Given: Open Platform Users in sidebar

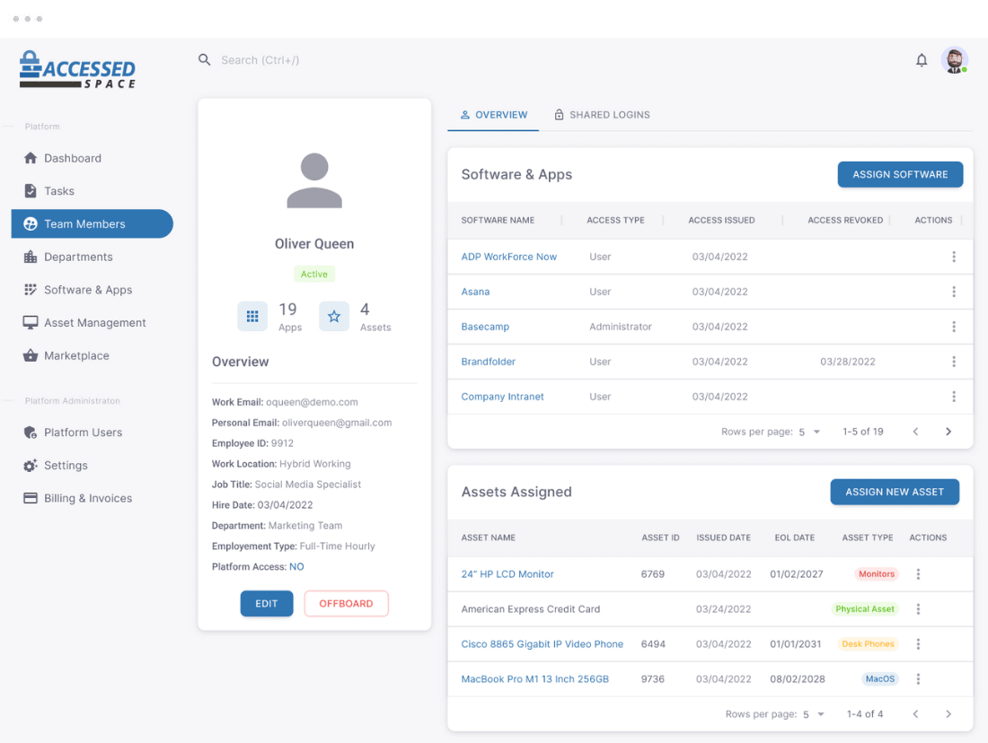Looking at the screenshot, I should coord(92,433).
